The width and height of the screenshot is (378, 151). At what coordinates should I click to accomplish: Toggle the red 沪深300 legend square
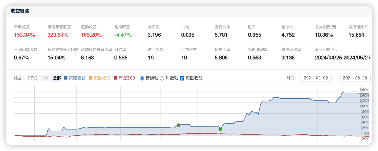coord(115,78)
